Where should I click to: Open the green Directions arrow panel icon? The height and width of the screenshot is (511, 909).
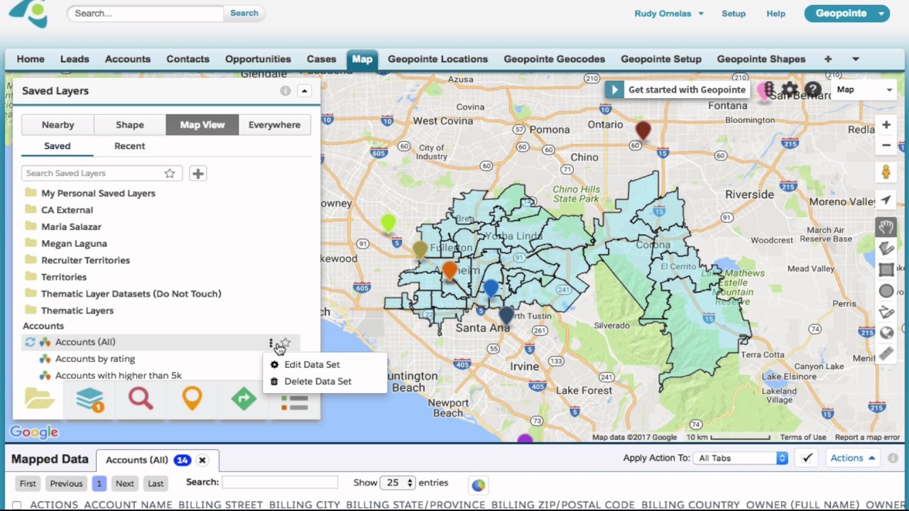(244, 399)
